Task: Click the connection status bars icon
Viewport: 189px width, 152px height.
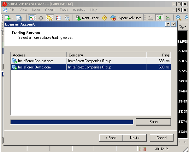Action: click(x=142, y=149)
